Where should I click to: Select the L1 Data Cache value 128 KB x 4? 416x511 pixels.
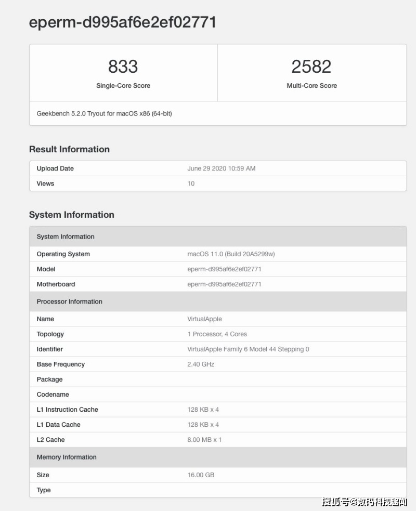203,425
